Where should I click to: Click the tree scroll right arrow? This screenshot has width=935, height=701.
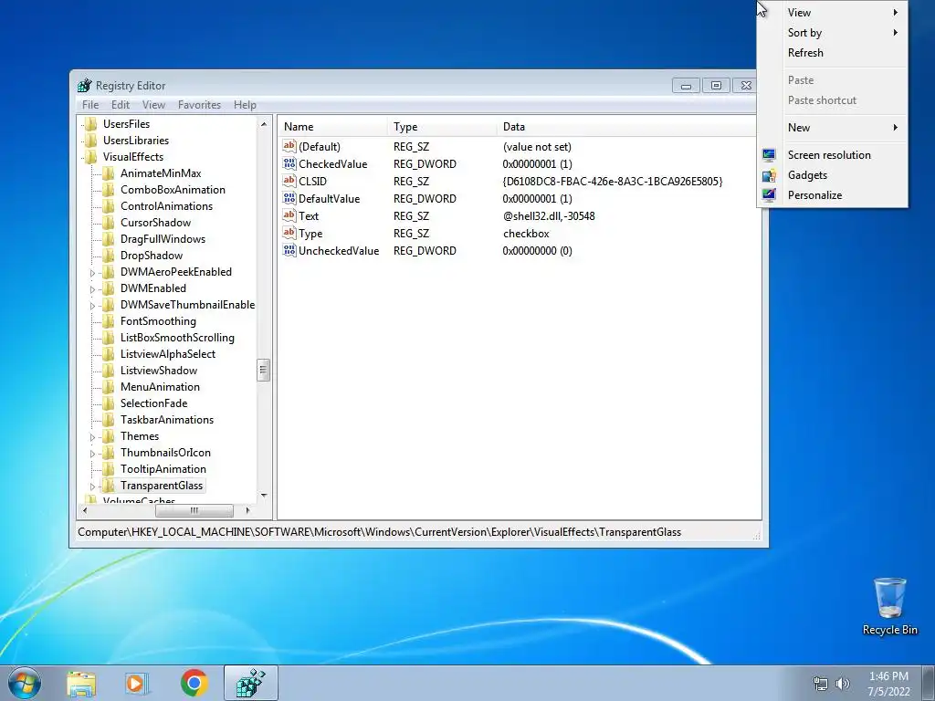click(248, 511)
